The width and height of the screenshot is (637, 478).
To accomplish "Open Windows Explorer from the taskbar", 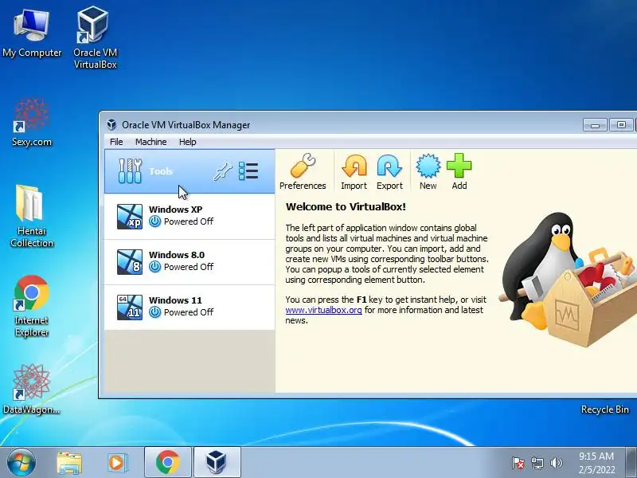I will pyautogui.click(x=69, y=463).
